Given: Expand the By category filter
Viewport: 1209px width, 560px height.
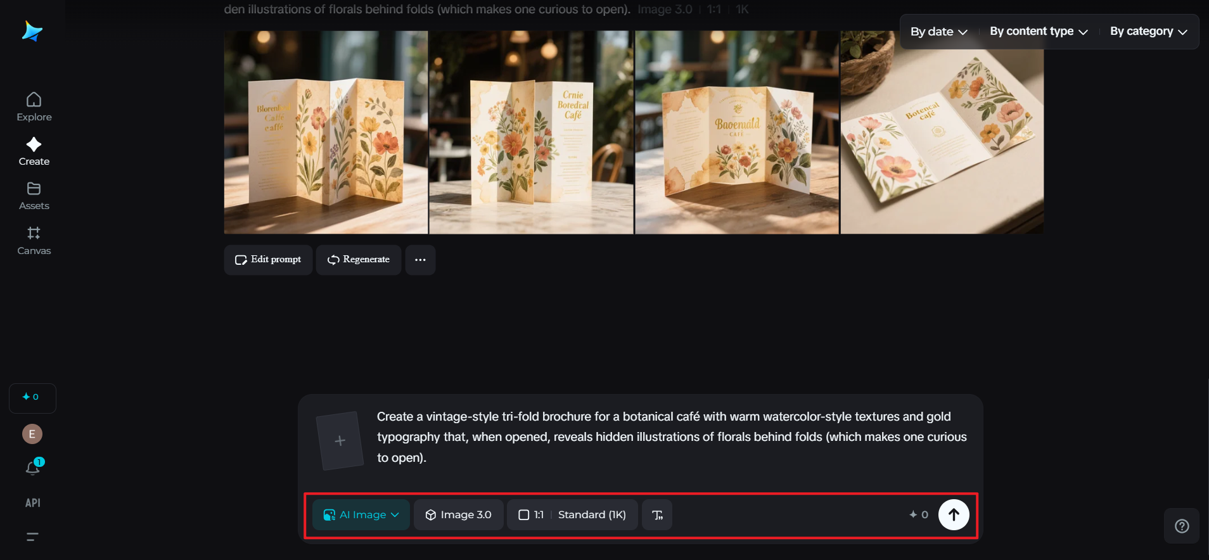Looking at the screenshot, I should [x=1148, y=32].
